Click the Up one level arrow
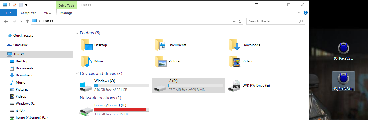 27,21
